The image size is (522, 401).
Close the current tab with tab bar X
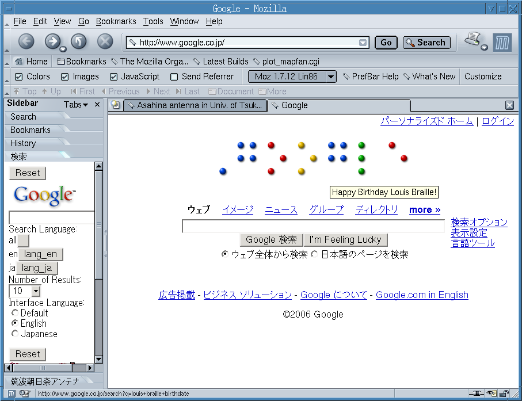[509, 105]
